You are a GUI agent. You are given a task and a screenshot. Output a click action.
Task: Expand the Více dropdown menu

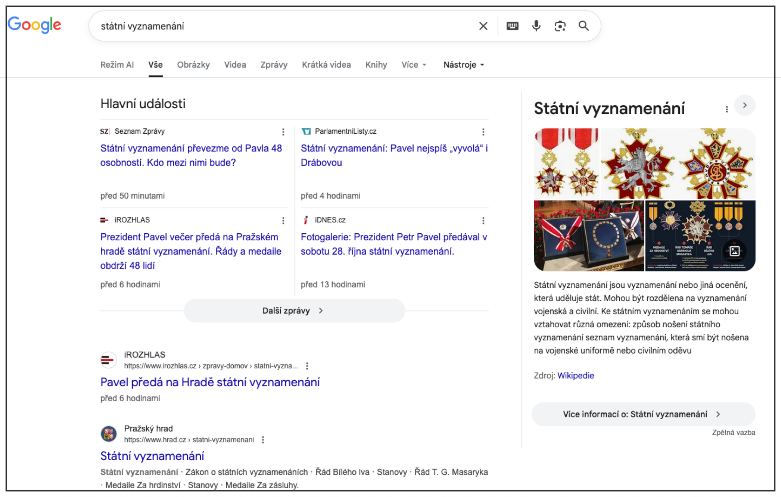414,65
